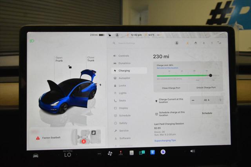This screenshot has height=167, width=251.
Task: Tap the charge port lightning bolt on car
Action: click(x=100, y=85)
